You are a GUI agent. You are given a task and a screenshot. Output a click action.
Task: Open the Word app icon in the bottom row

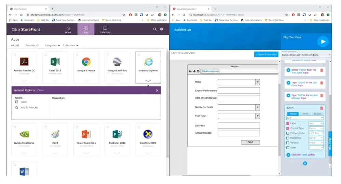[24, 172]
